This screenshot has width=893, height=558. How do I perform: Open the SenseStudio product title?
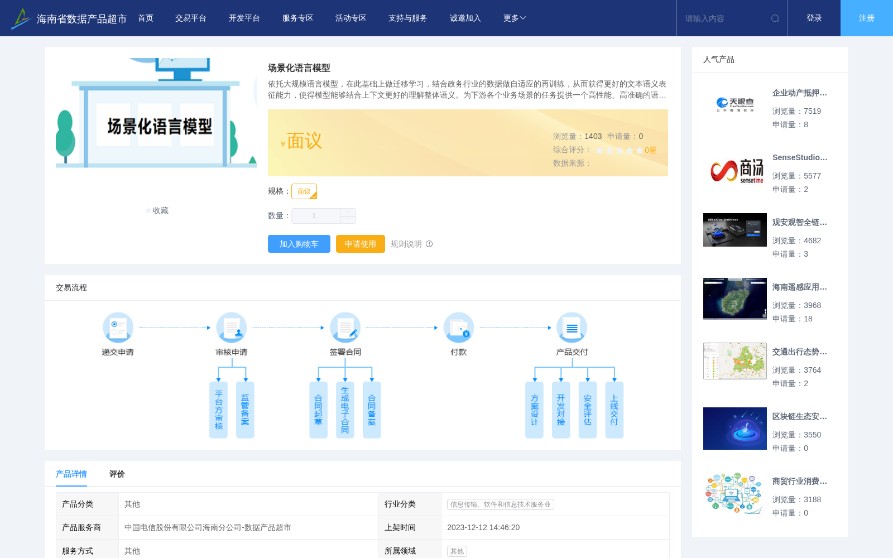pos(800,158)
